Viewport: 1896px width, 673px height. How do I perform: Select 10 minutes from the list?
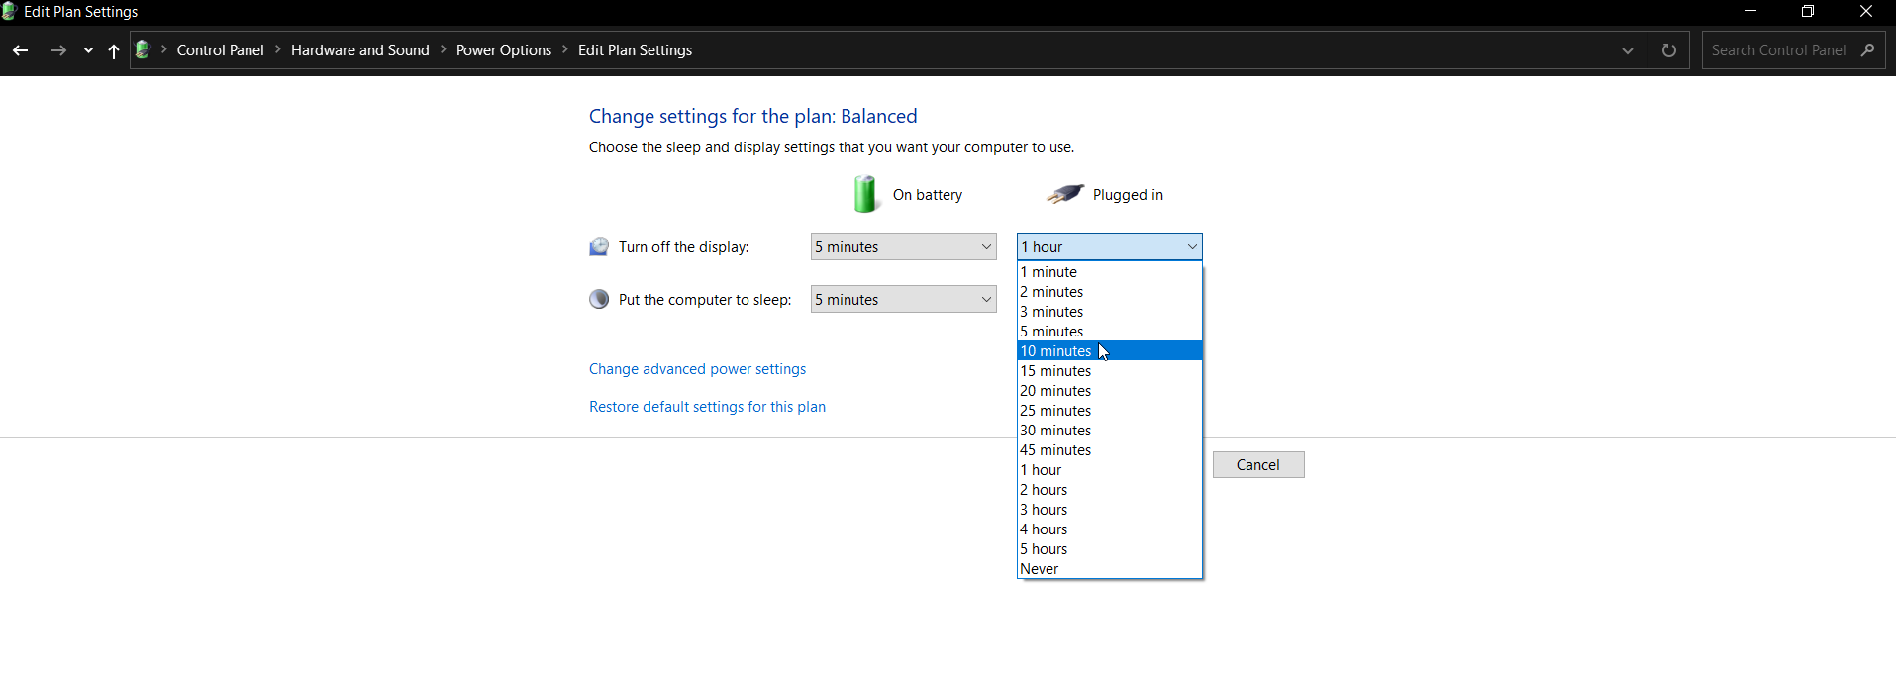point(1055,351)
